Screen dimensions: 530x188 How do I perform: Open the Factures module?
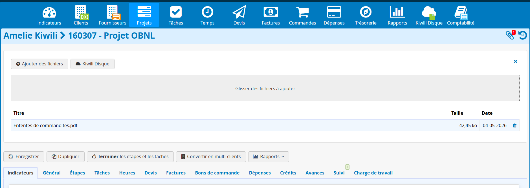click(x=271, y=15)
